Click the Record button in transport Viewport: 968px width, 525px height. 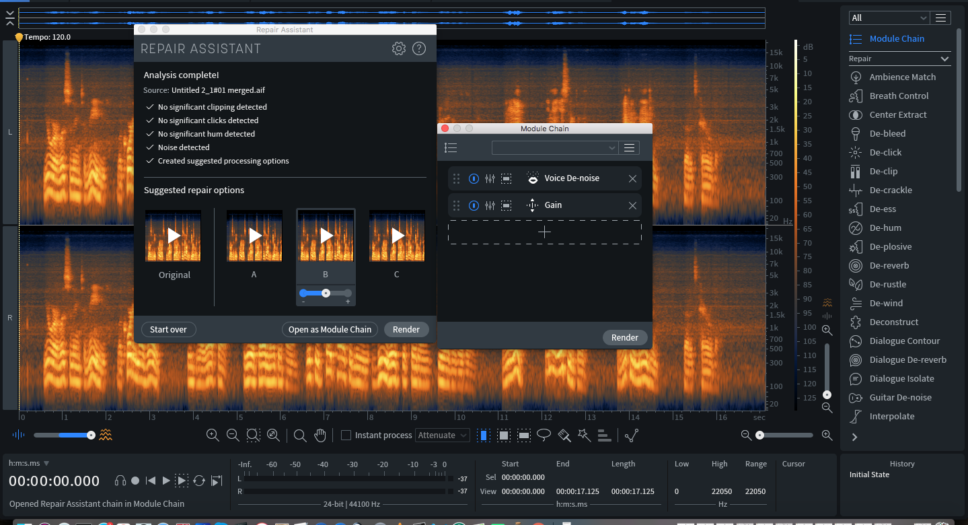point(135,481)
